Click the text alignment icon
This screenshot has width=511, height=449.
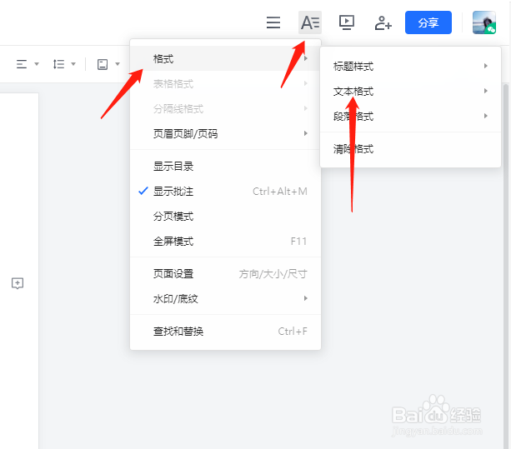[x=22, y=64]
